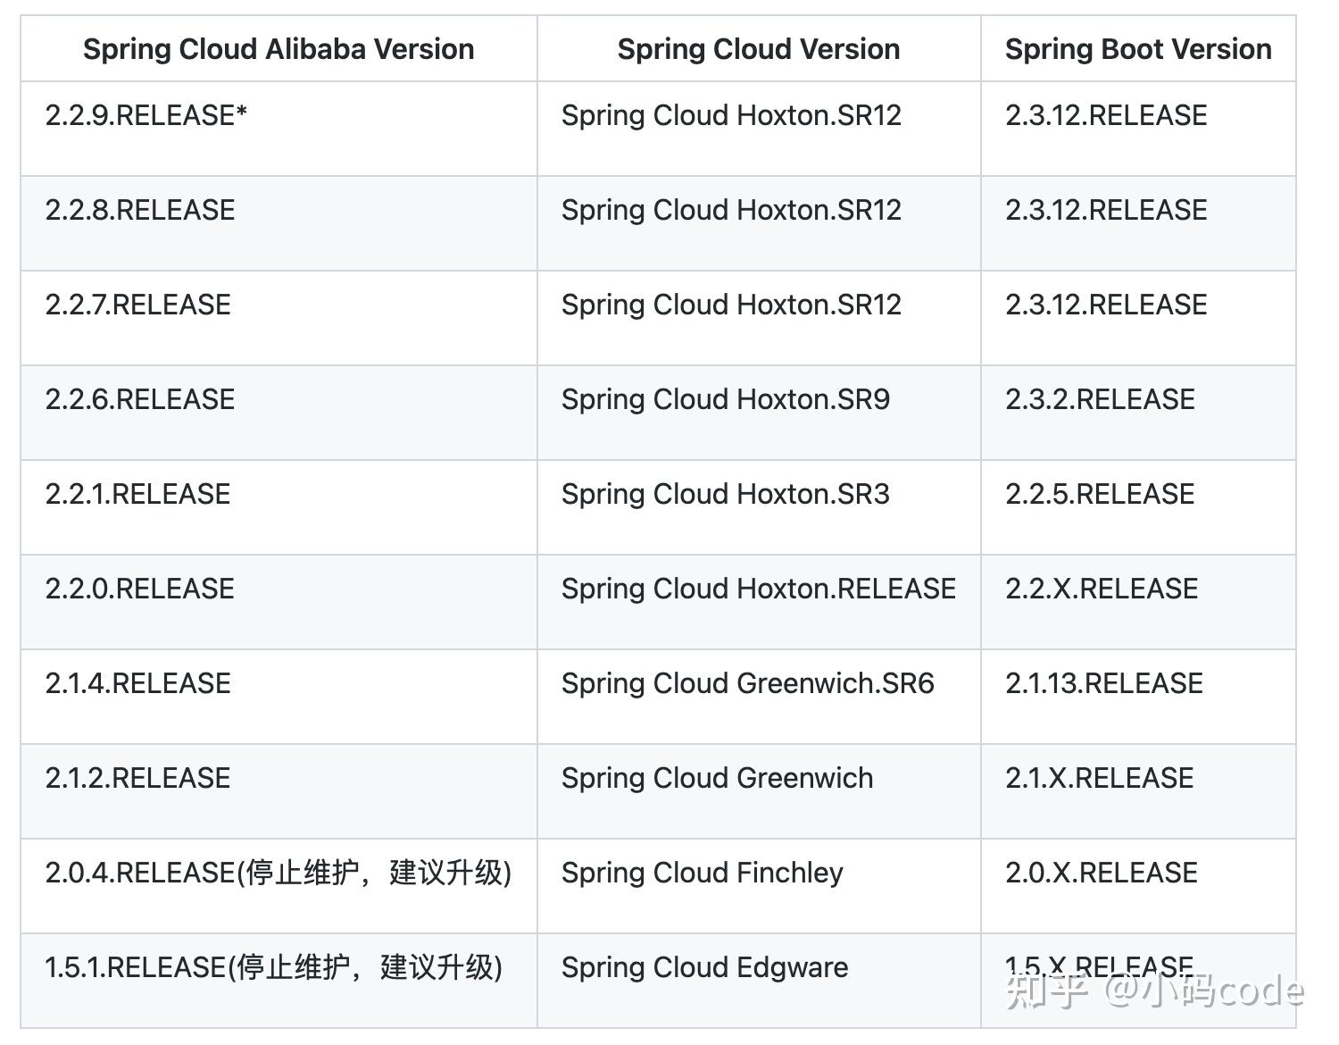Select the Spring Cloud Finchley cell
This screenshot has width=1339, height=1045.
pos(702,873)
